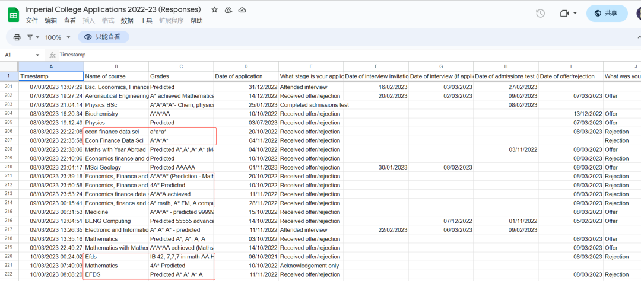
Task: Click the 只能查看 view-only button
Action: 103,37
